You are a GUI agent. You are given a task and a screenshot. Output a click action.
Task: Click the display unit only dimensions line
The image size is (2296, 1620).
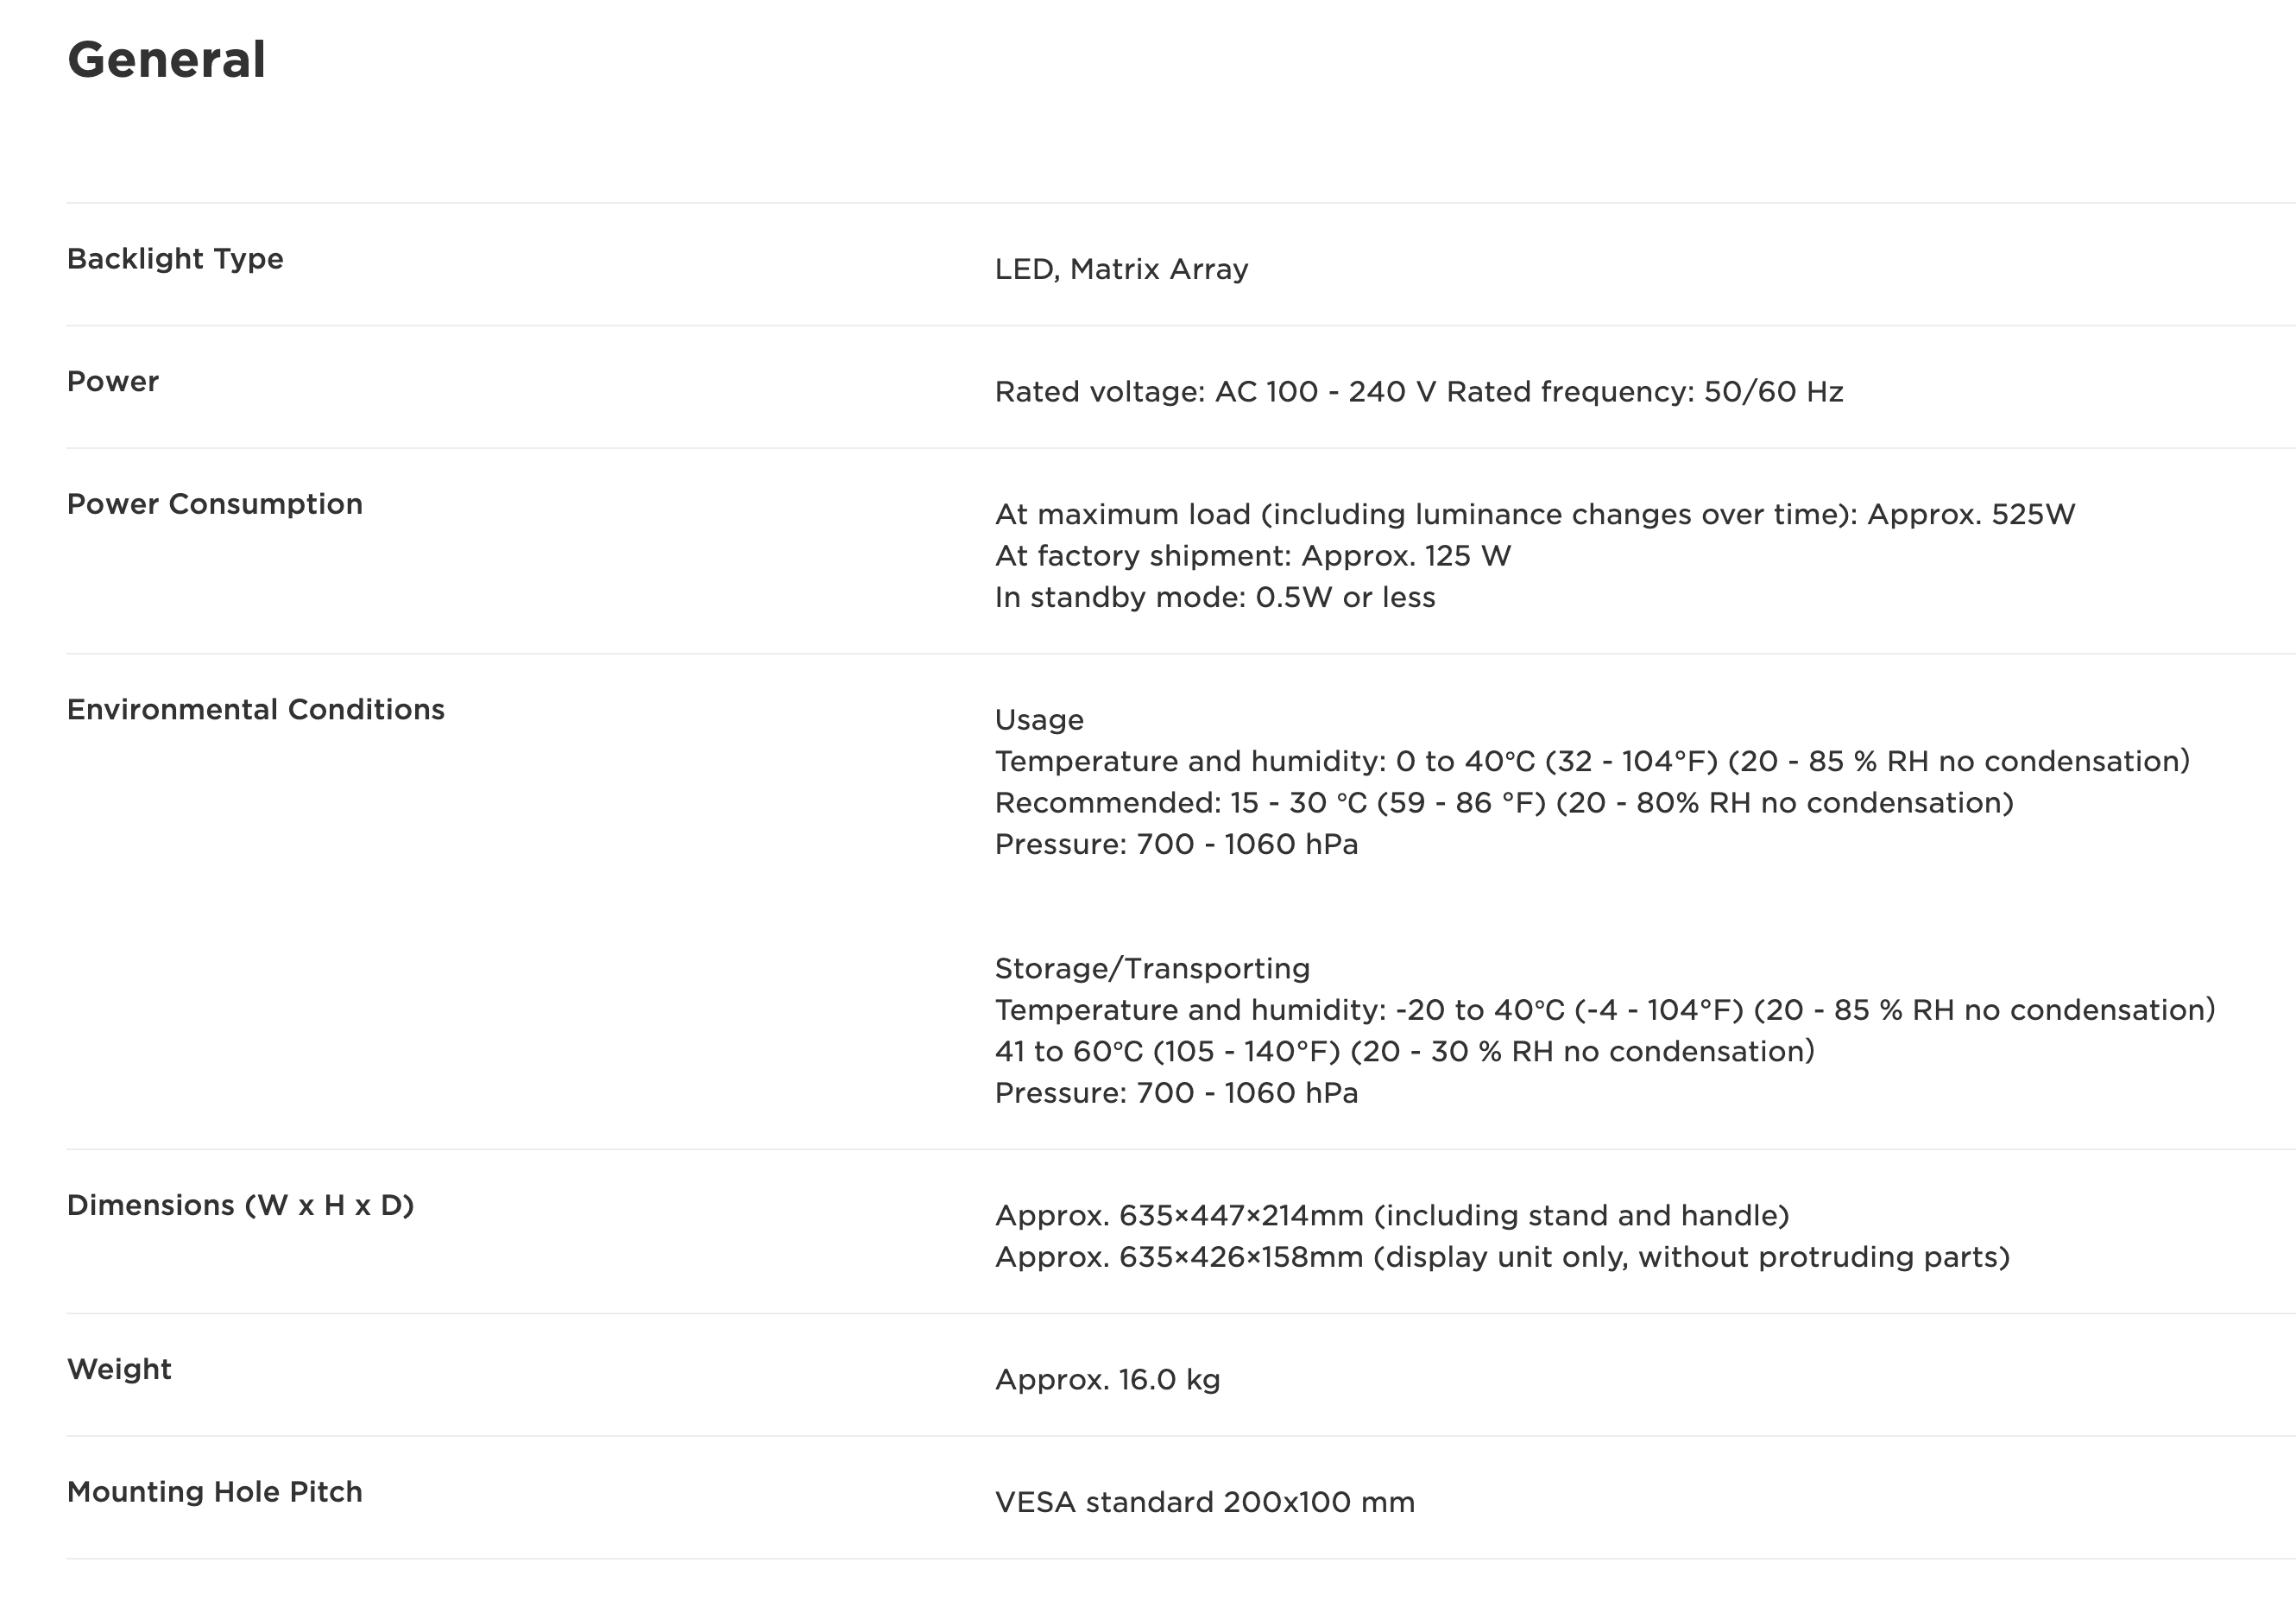tap(1501, 1258)
